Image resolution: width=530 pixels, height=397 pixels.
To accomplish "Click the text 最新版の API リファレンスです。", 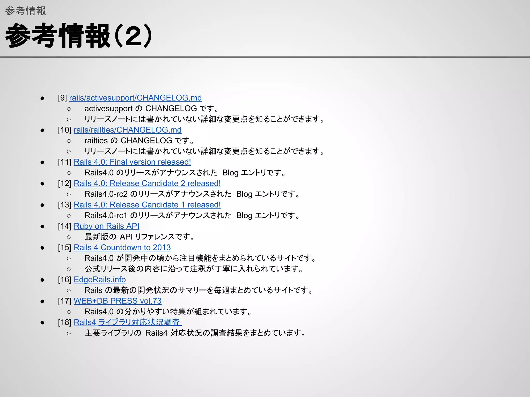I will (139, 237).
